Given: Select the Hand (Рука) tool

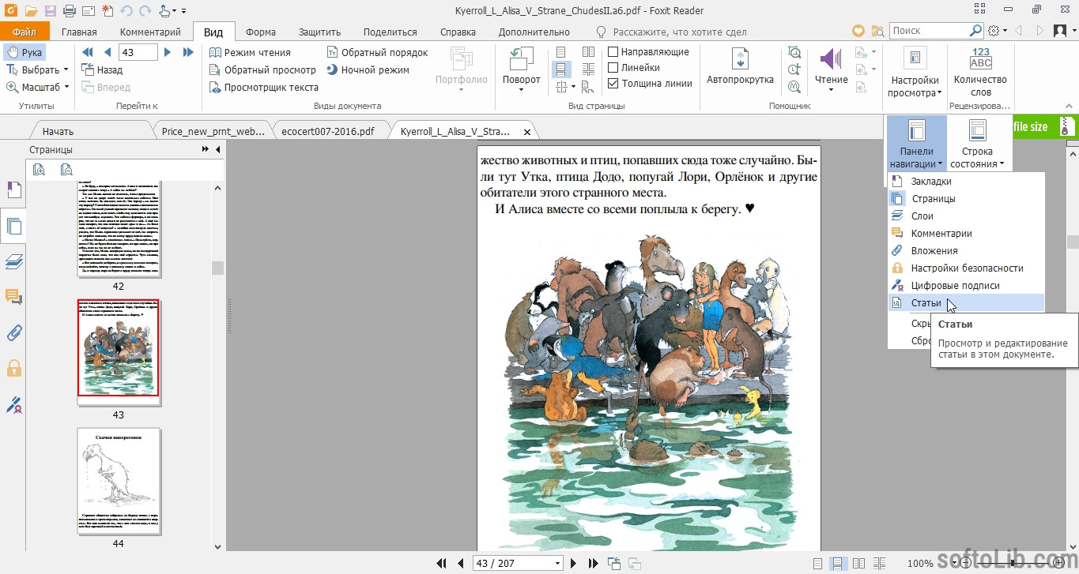Looking at the screenshot, I should tap(24, 52).
